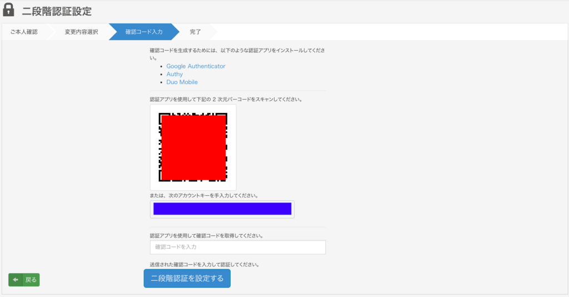Open the Duo Mobile link
Viewport: 569px width, 297px height.
(x=182, y=82)
